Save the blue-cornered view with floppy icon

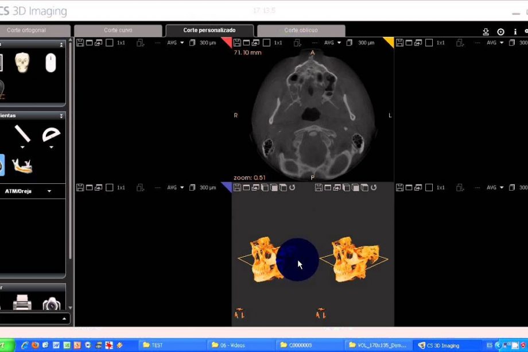click(x=80, y=188)
